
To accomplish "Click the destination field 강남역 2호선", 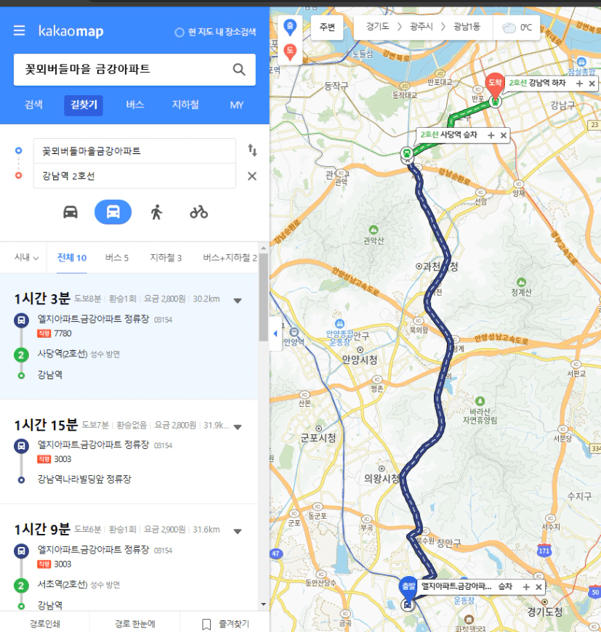I will tap(134, 176).
